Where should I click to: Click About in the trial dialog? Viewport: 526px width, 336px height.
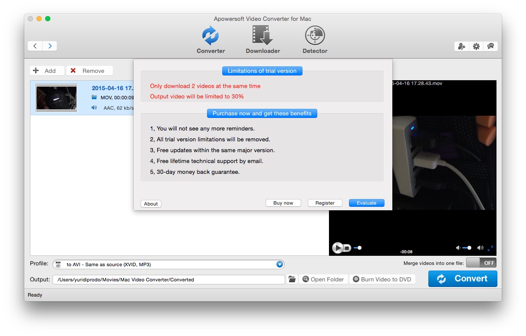point(151,204)
